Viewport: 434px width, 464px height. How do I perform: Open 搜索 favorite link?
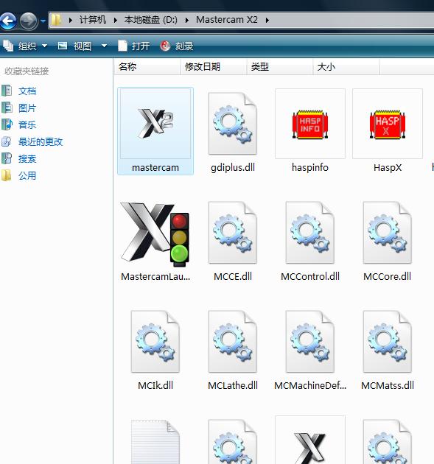(x=27, y=159)
